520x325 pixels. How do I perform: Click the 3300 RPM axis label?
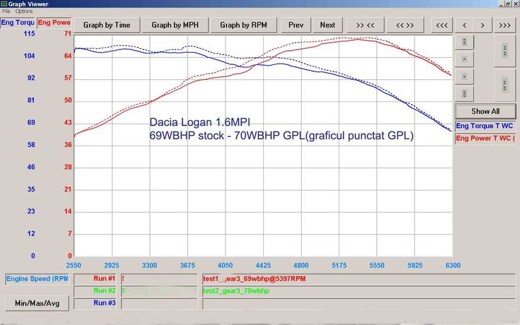[149, 265]
